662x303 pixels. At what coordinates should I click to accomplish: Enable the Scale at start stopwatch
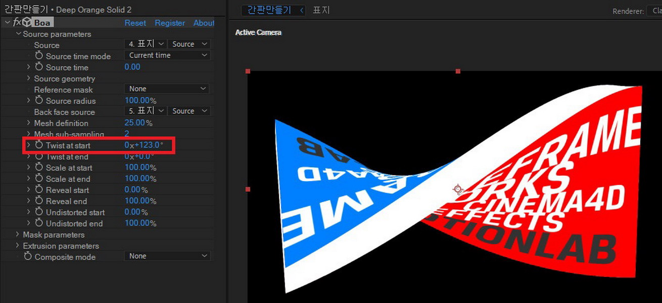[x=39, y=167]
